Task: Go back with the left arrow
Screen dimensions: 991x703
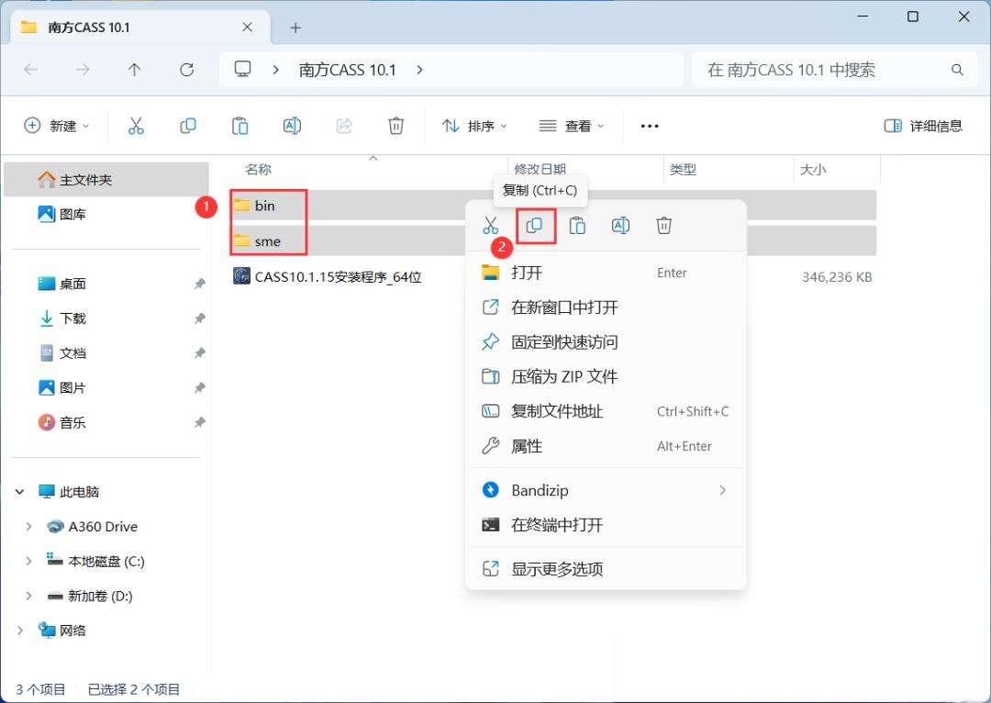Action: coord(30,70)
